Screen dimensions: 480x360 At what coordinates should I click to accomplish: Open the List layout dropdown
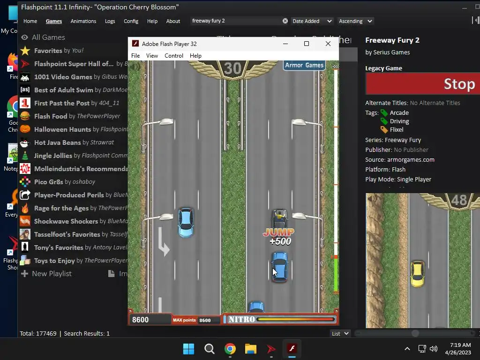coord(340,334)
